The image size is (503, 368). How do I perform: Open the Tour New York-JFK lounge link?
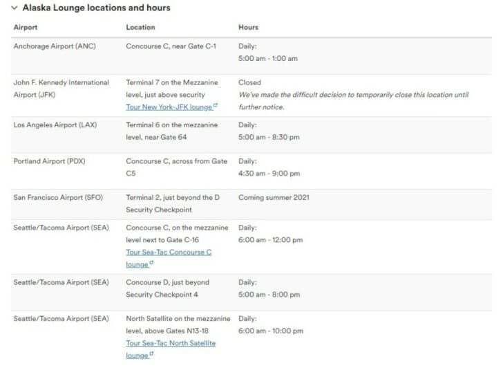tap(169, 107)
